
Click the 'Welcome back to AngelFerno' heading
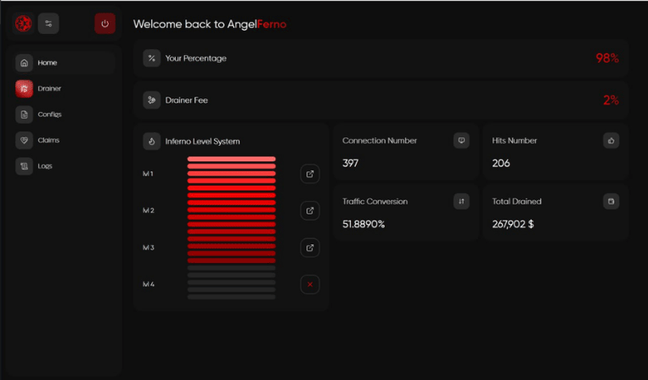[210, 24]
